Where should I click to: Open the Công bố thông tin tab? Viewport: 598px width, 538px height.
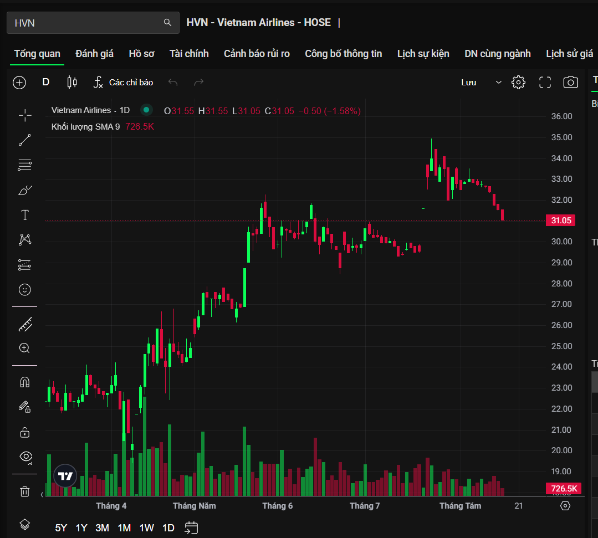tap(343, 54)
